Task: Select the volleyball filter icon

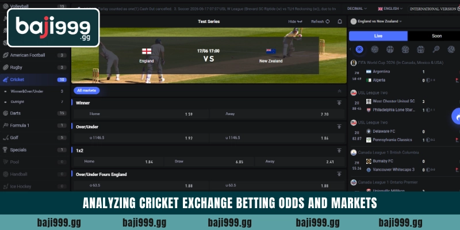Action: pyautogui.click(x=451, y=49)
